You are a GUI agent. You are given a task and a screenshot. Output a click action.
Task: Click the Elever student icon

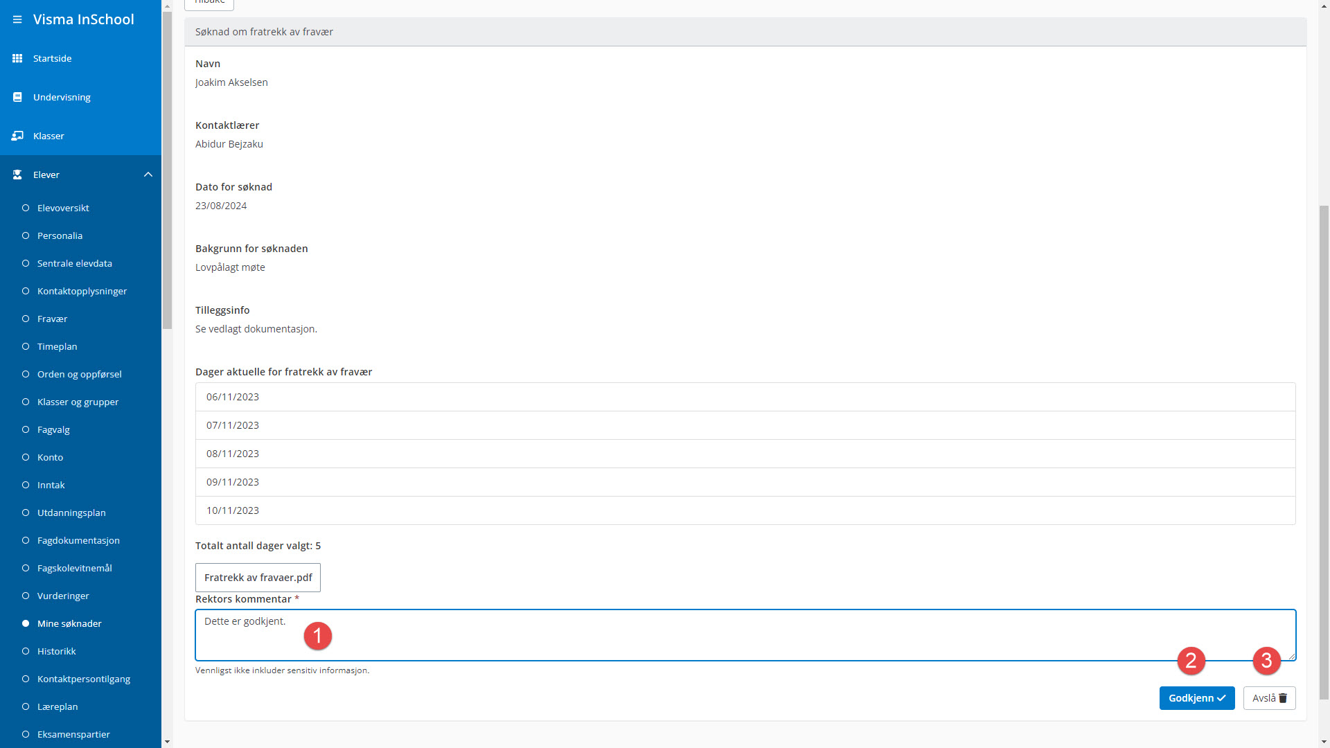click(17, 175)
